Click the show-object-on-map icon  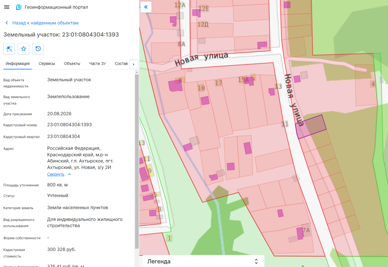[x=9, y=49]
